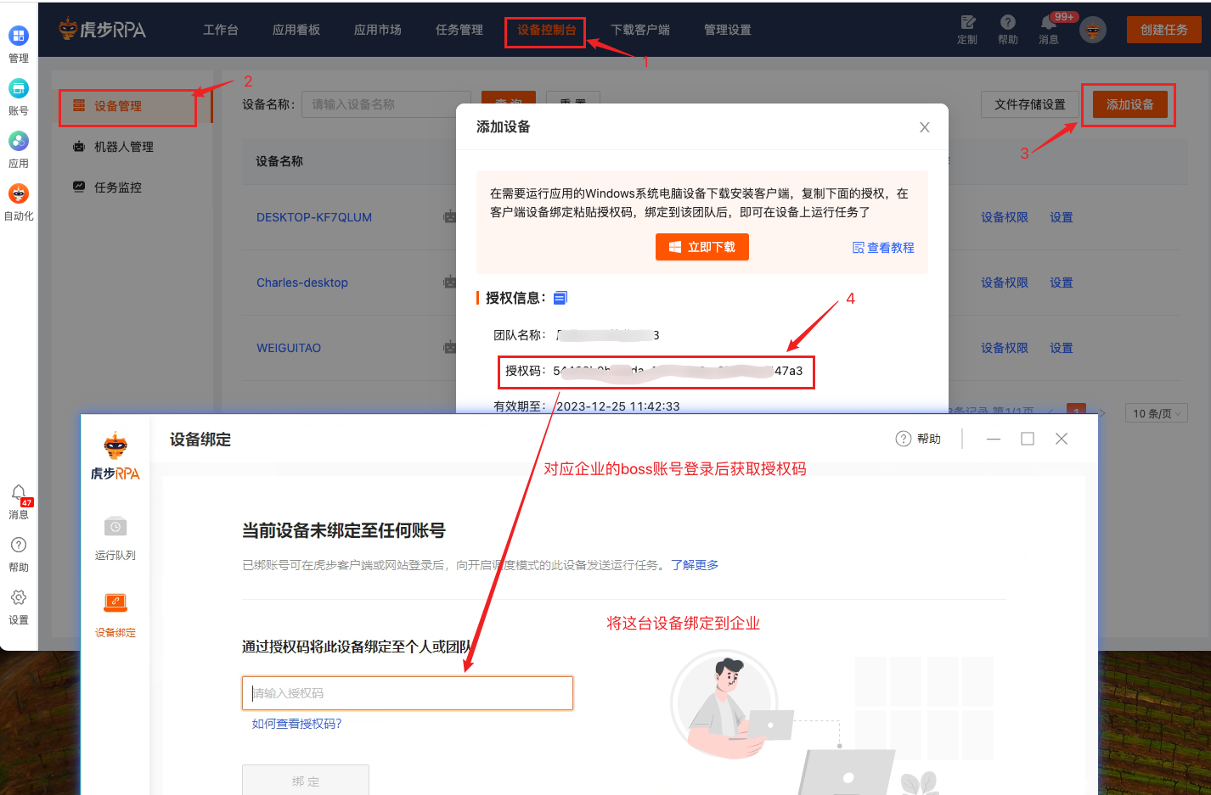The height and width of the screenshot is (795, 1211).
Task: Select 任务监控 in side menu
Action: point(118,188)
